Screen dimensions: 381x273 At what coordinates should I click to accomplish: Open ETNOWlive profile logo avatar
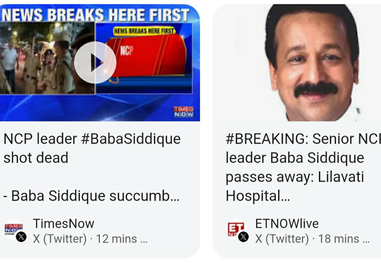(236, 230)
